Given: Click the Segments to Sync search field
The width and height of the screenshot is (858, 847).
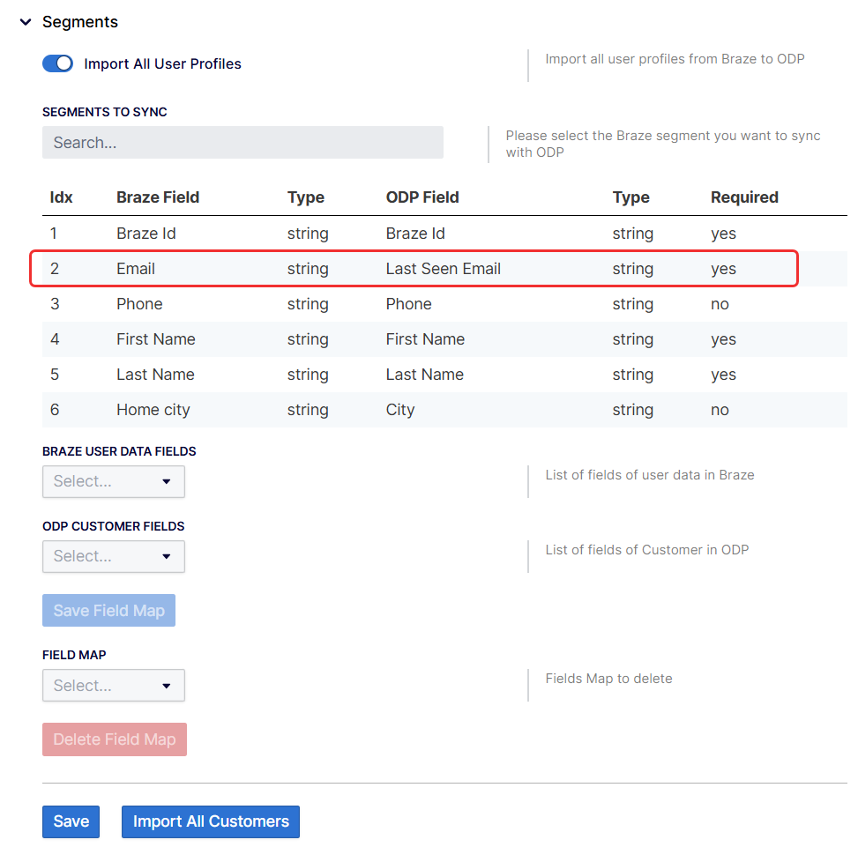Looking at the screenshot, I should 242,142.
